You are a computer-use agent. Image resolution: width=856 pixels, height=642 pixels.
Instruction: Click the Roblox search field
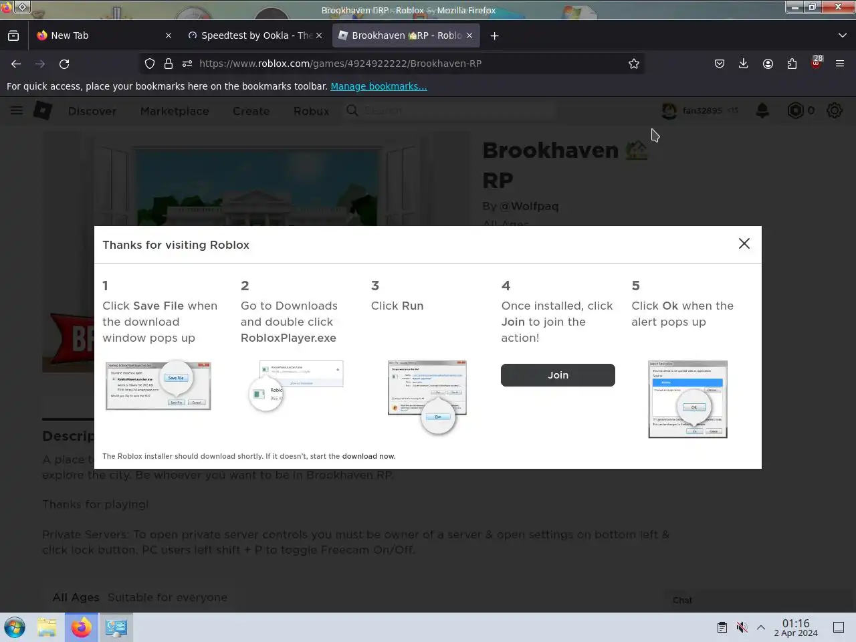click(x=450, y=110)
